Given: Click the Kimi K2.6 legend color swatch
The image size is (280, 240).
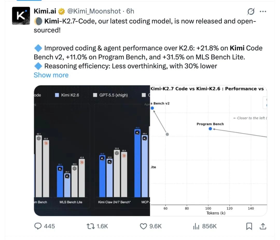Looking at the screenshot, I should (x=57, y=95).
